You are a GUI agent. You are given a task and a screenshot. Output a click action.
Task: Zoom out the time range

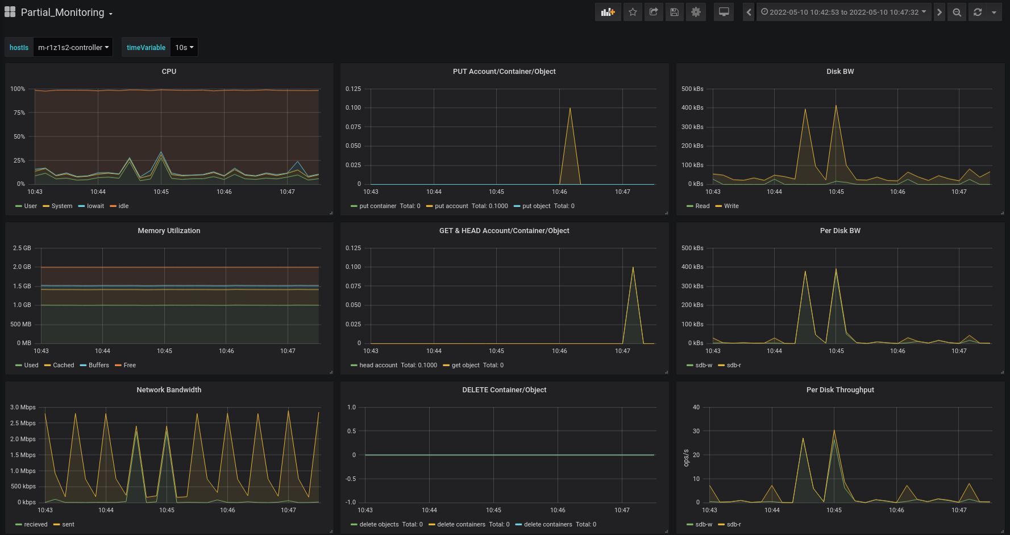click(x=957, y=12)
